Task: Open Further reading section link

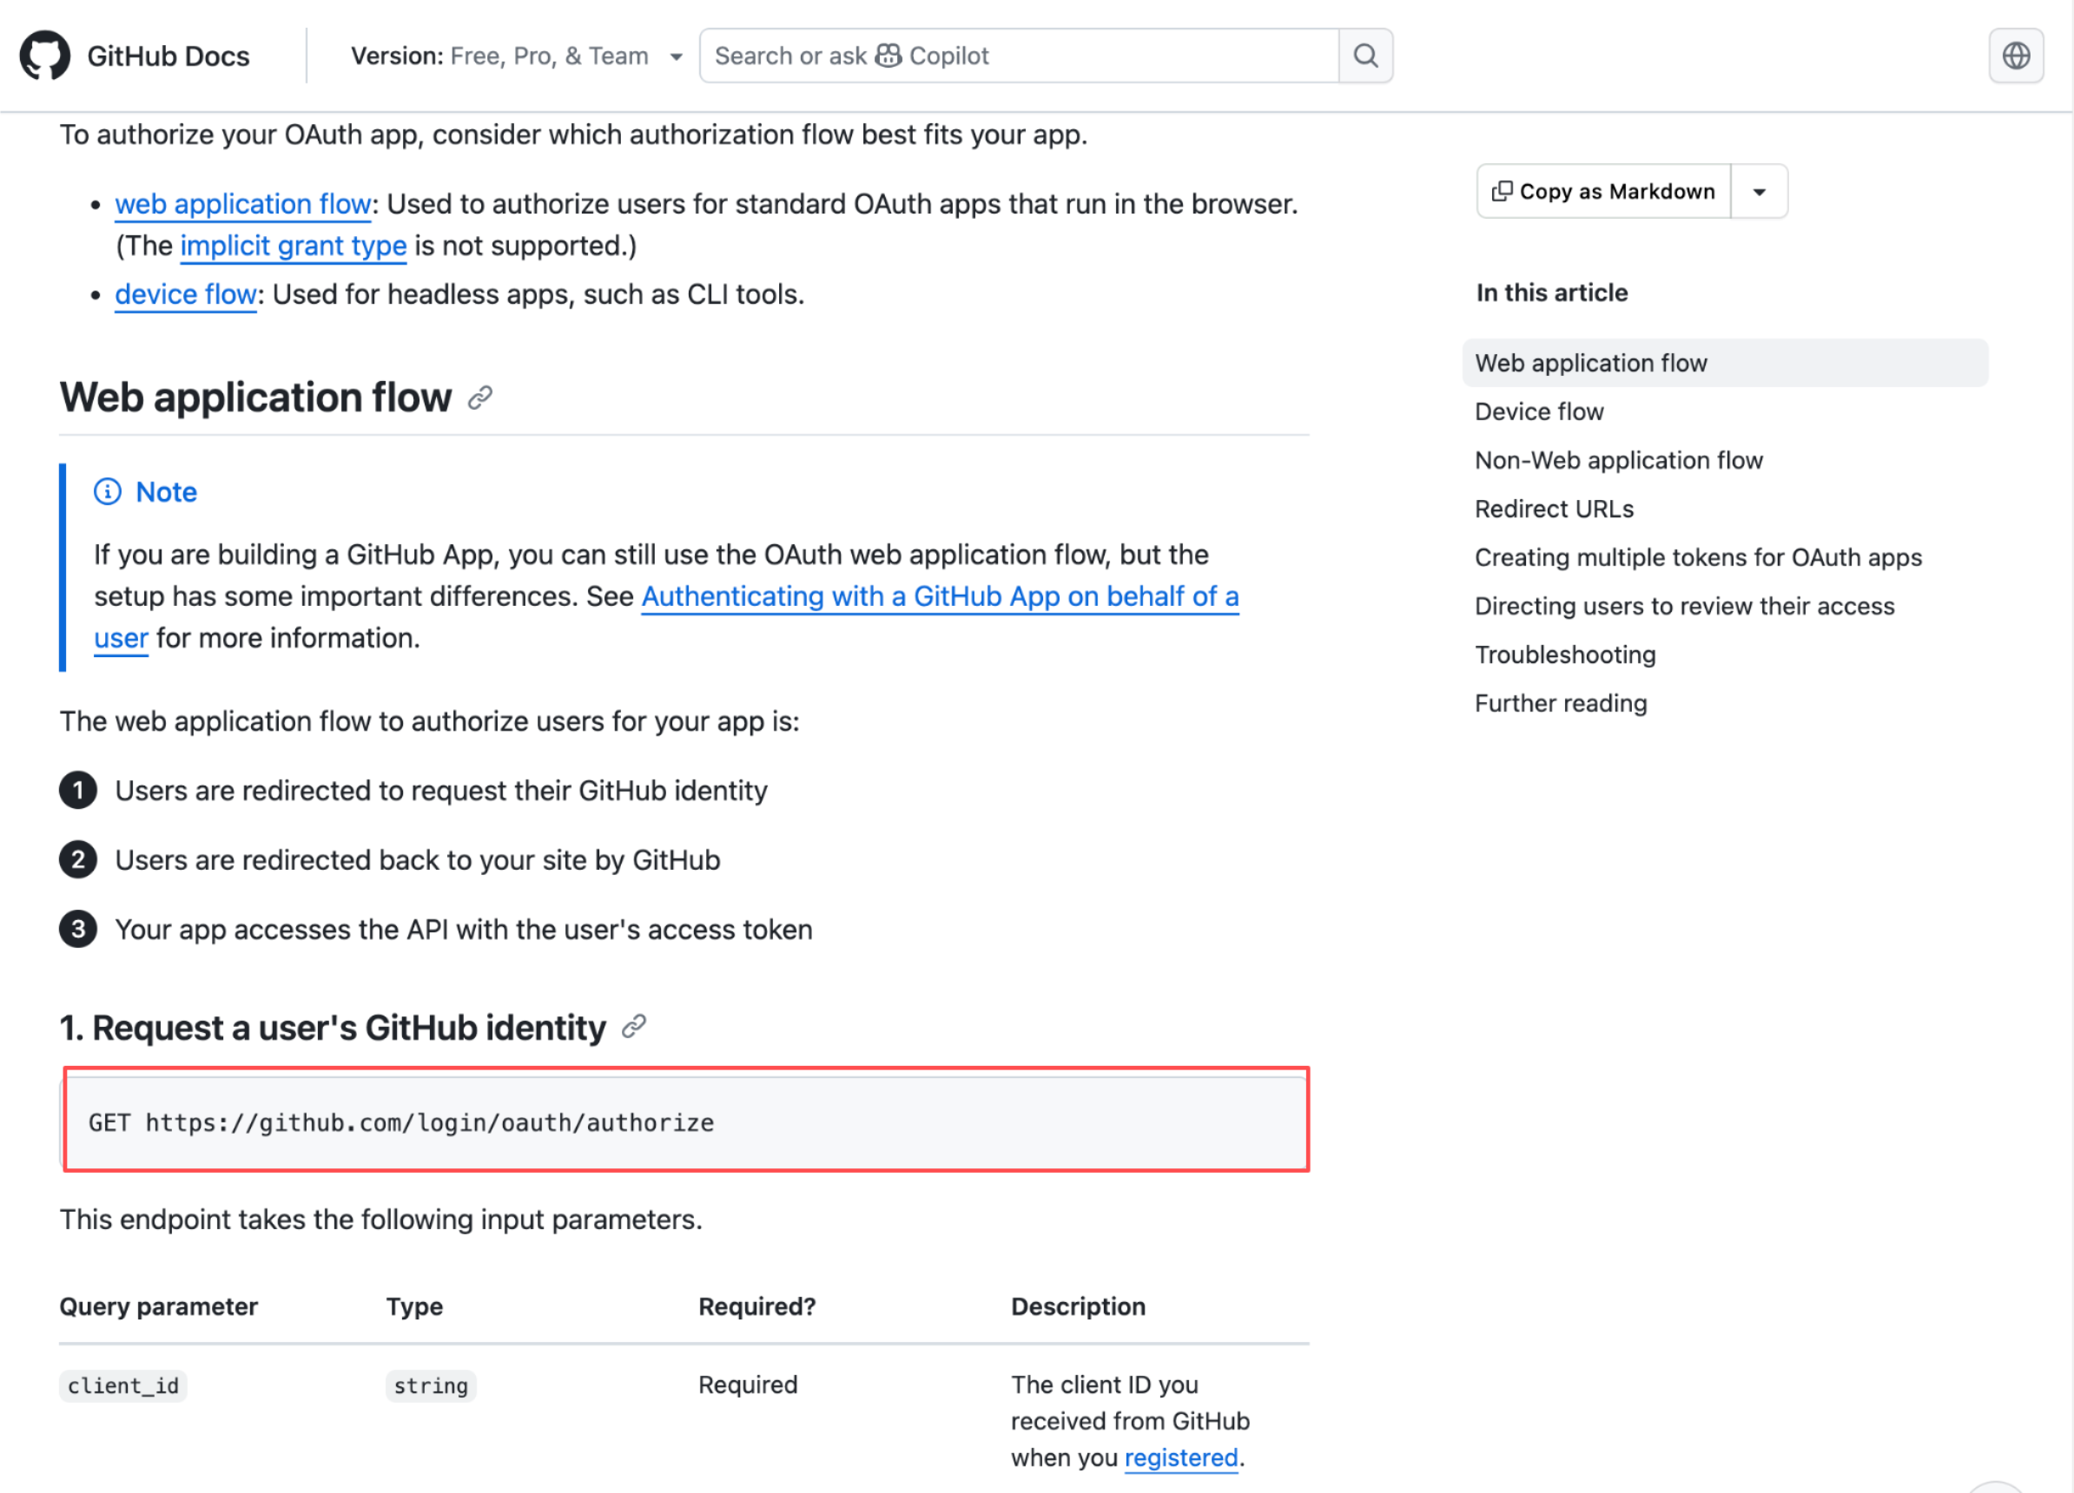Action: click(x=1561, y=702)
